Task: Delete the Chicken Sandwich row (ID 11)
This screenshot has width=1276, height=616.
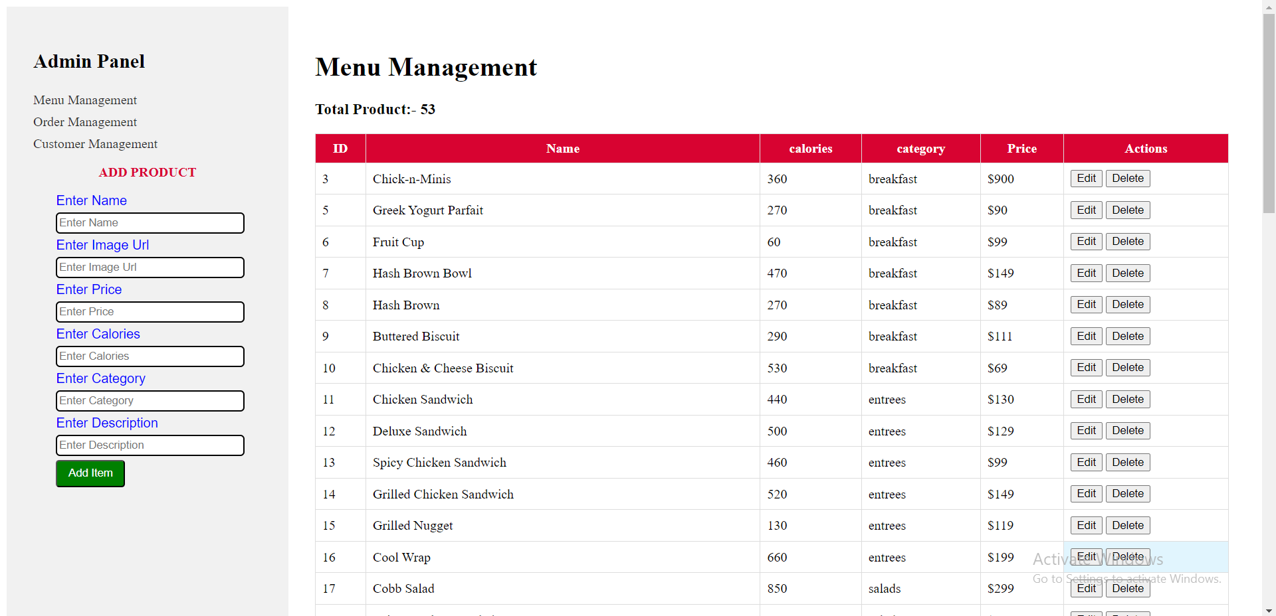Action: coord(1128,400)
